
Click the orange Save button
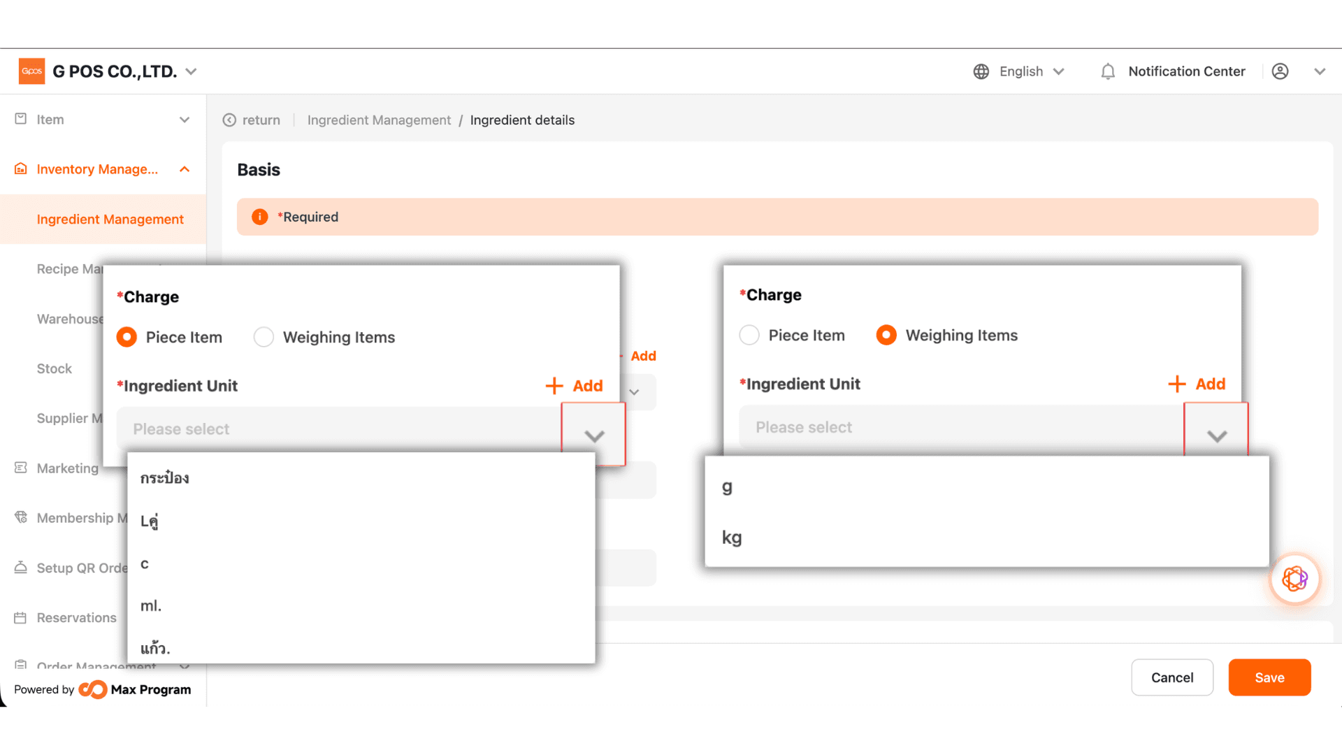pos(1269,677)
